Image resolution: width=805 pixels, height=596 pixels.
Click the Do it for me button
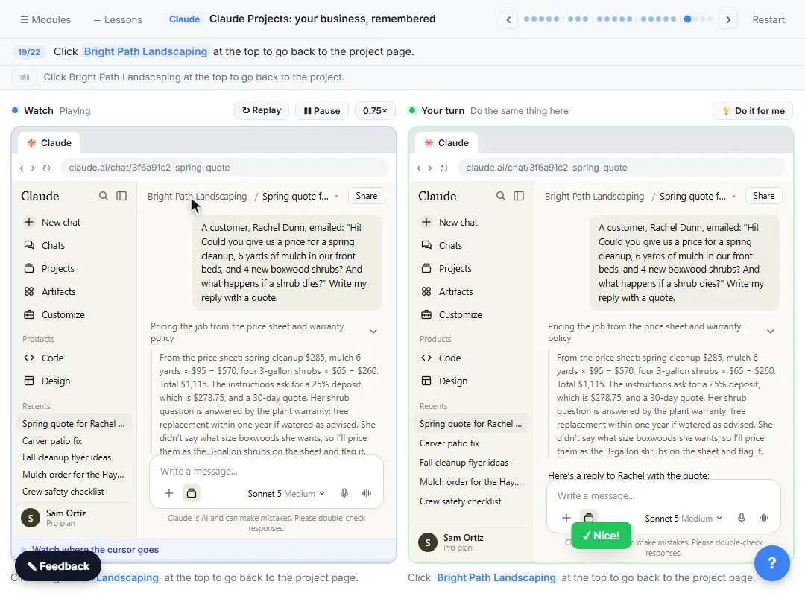(753, 111)
